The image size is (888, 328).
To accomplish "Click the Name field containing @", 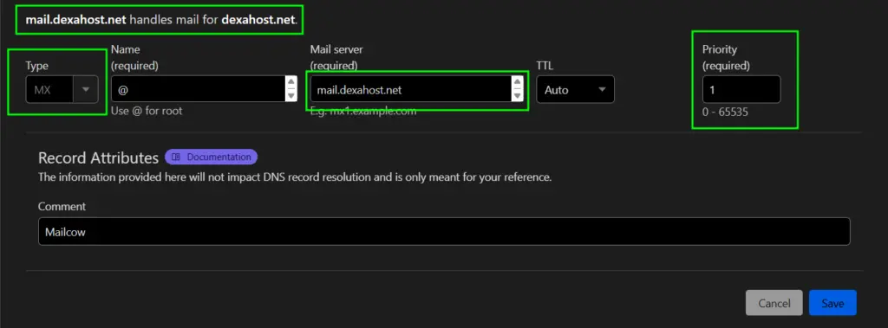I will (x=205, y=89).
